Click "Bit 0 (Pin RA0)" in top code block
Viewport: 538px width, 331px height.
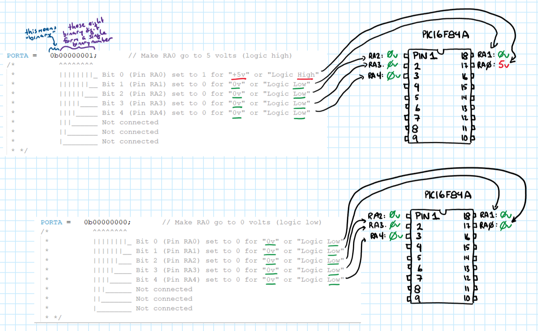point(134,74)
